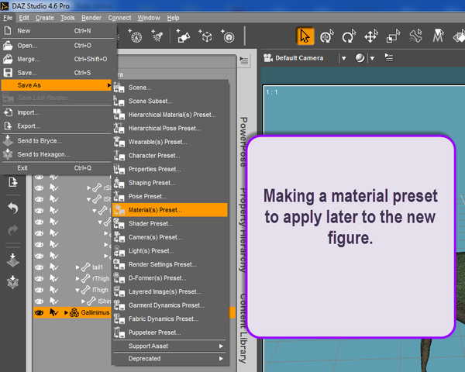
Task: Expand the Gallimimus figure node
Action: click(66, 312)
